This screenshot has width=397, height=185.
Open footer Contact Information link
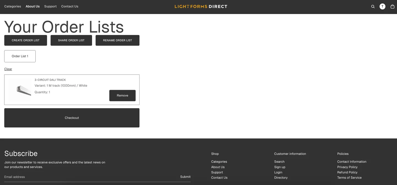pos(352,162)
